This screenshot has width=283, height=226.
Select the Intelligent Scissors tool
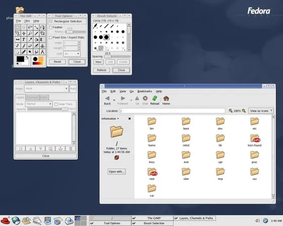point(18,33)
